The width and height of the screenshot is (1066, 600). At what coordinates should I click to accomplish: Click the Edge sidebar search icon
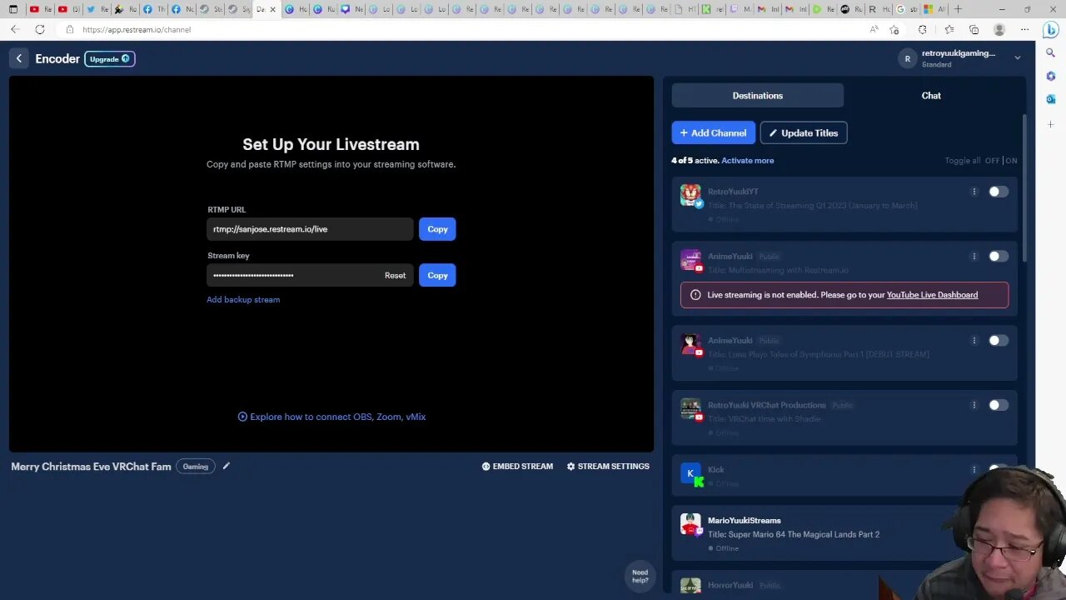pyautogui.click(x=1050, y=52)
